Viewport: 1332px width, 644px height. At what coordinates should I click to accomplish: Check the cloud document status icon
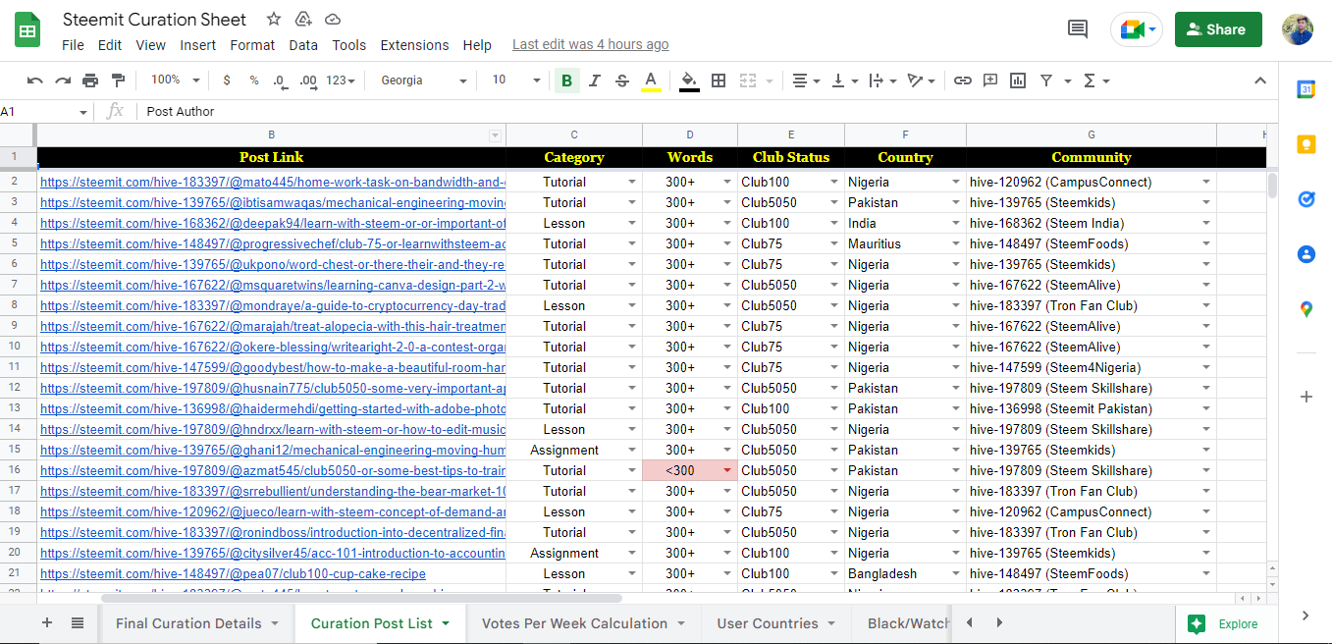tap(333, 19)
